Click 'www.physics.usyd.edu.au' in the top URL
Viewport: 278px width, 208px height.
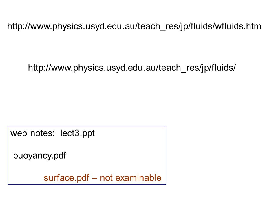[x=83, y=26]
